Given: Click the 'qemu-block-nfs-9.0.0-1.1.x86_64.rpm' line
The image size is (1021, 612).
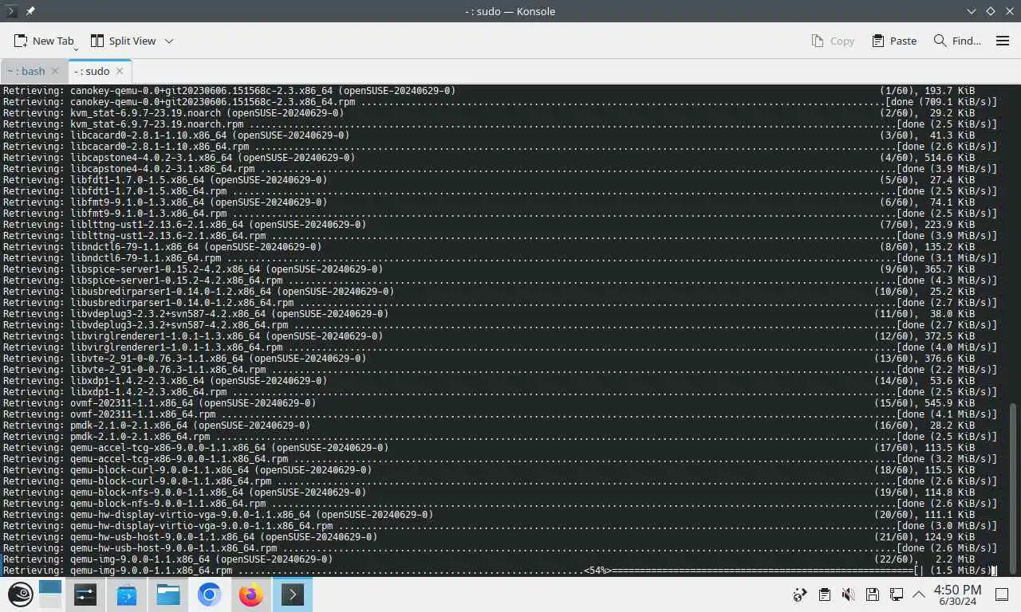Looking at the screenshot, I should 499,504.
